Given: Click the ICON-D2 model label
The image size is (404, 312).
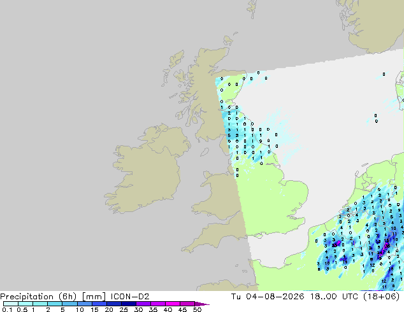Looking at the screenshot, I should 130,297.
